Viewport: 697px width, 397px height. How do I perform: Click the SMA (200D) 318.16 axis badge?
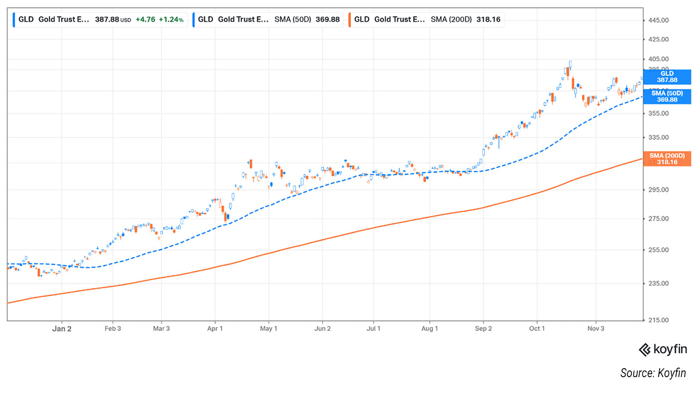[667, 158]
